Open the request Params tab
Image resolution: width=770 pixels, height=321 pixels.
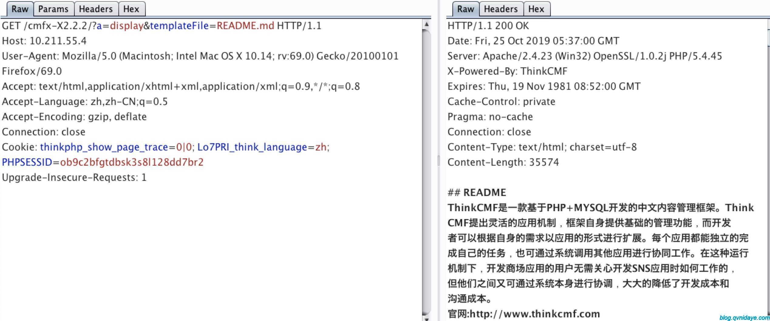click(x=53, y=9)
